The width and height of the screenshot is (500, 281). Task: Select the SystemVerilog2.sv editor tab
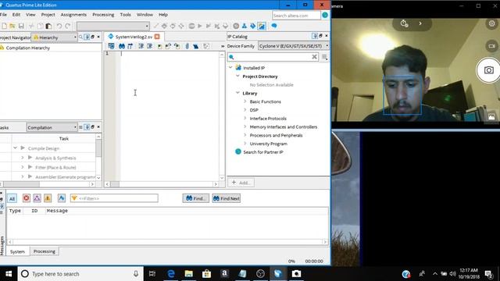coord(134,37)
